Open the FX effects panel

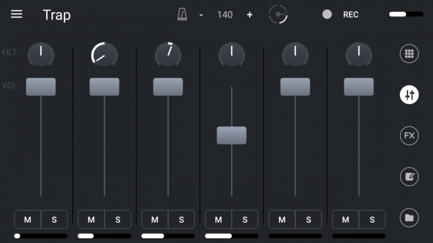[409, 136]
